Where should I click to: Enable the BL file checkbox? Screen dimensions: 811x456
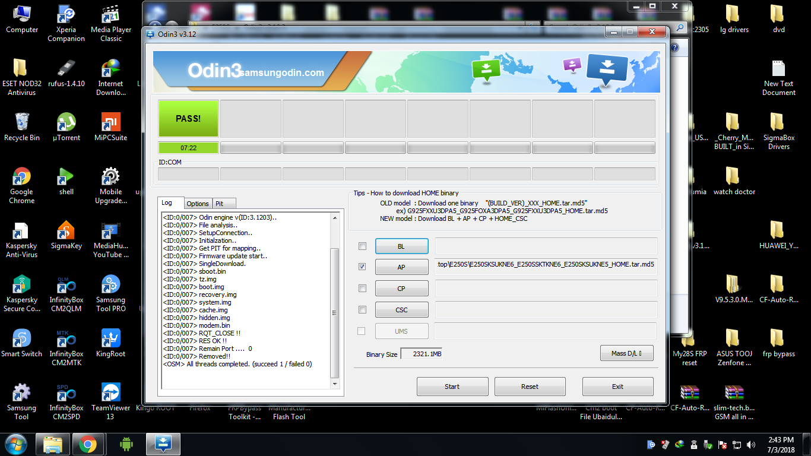pos(362,246)
